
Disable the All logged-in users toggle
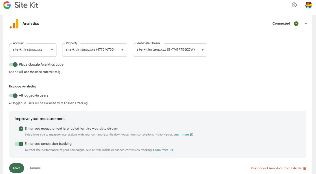pyautogui.click(x=13, y=96)
